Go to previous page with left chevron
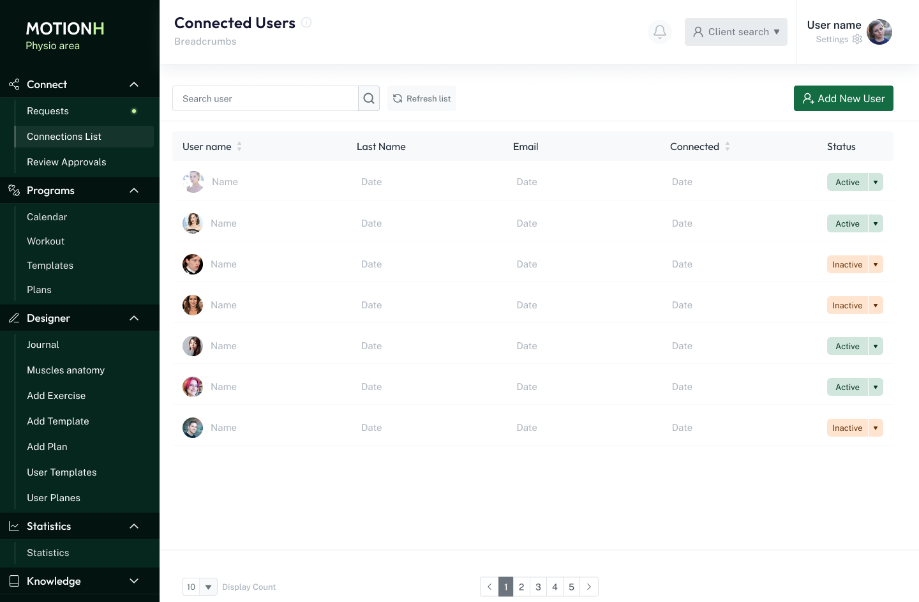Viewport: 919px width, 602px height. click(x=489, y=587)
